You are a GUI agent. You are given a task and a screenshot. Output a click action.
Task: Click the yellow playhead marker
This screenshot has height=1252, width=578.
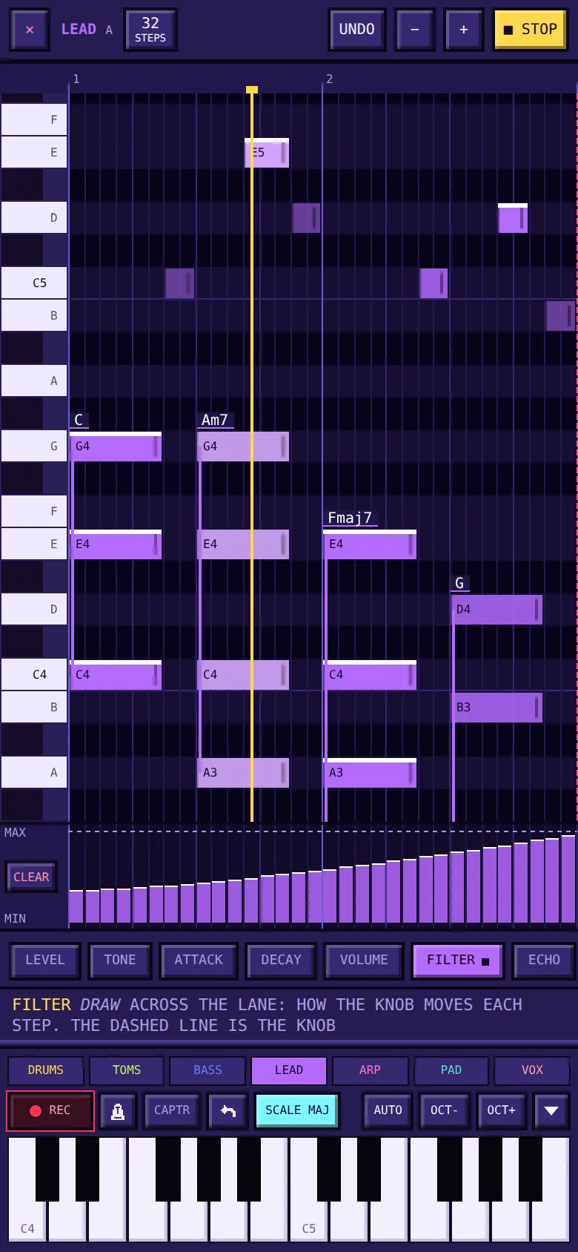(252, 90)
